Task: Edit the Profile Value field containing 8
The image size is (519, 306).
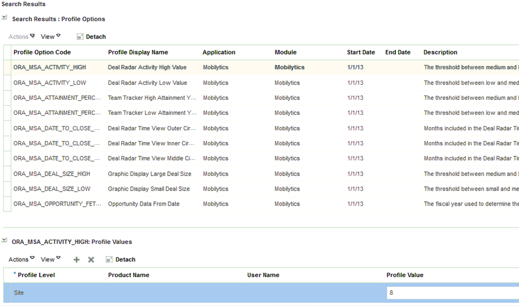Action: click(453, 293)
